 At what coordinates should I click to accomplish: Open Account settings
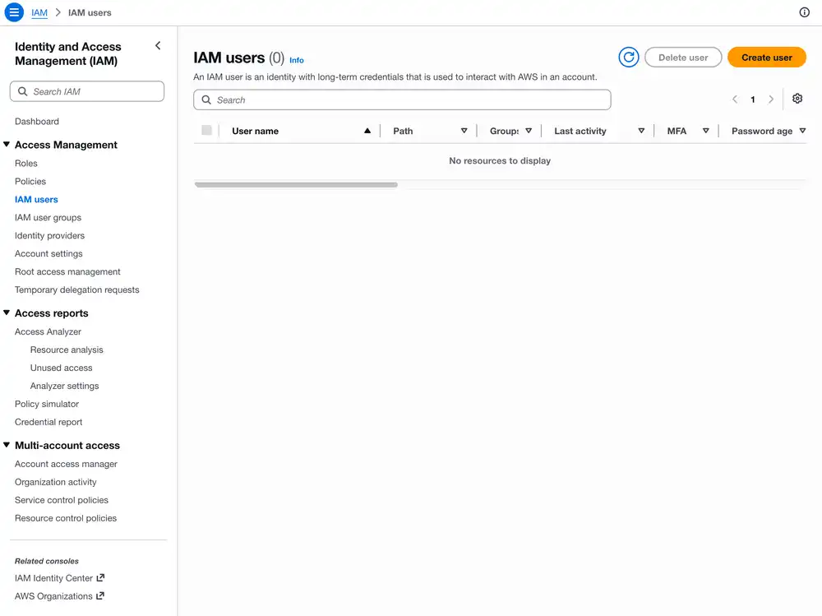click(48, 253)
